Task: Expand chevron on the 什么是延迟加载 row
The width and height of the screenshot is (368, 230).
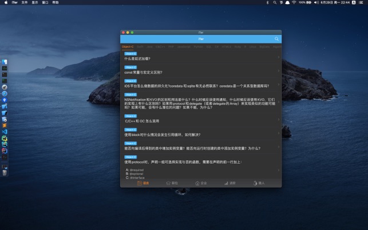Action: (279, 57)
